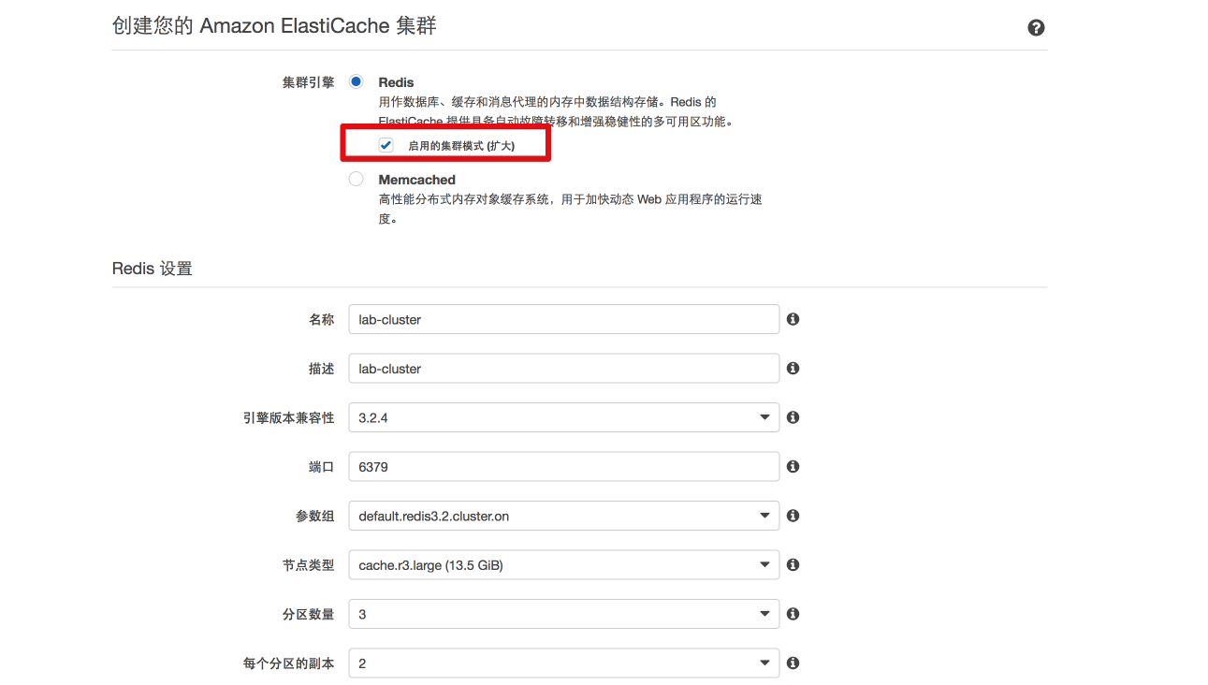Click the Memcached description text 高性能分布式内存对象缓存系统
Image resolution: width=1208 pixels, height=685 pixels.
click(x=570, y=209)
